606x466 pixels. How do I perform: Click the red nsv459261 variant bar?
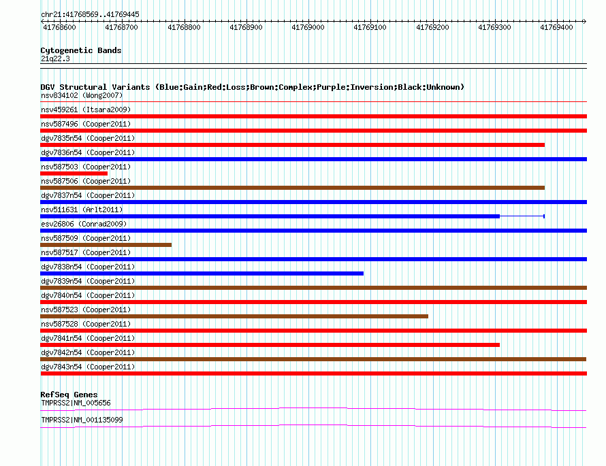(x=313, y=116)
